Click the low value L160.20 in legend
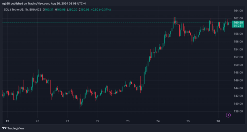The height and width of the screenshot is (132, 247). tap(72, 9)
